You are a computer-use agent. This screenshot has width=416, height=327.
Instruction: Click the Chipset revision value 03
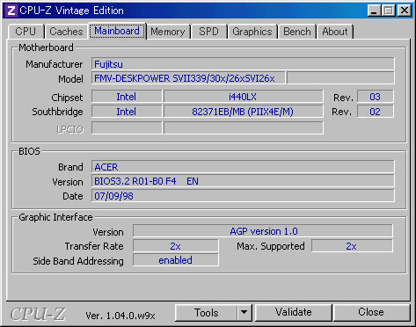point(375,97)
